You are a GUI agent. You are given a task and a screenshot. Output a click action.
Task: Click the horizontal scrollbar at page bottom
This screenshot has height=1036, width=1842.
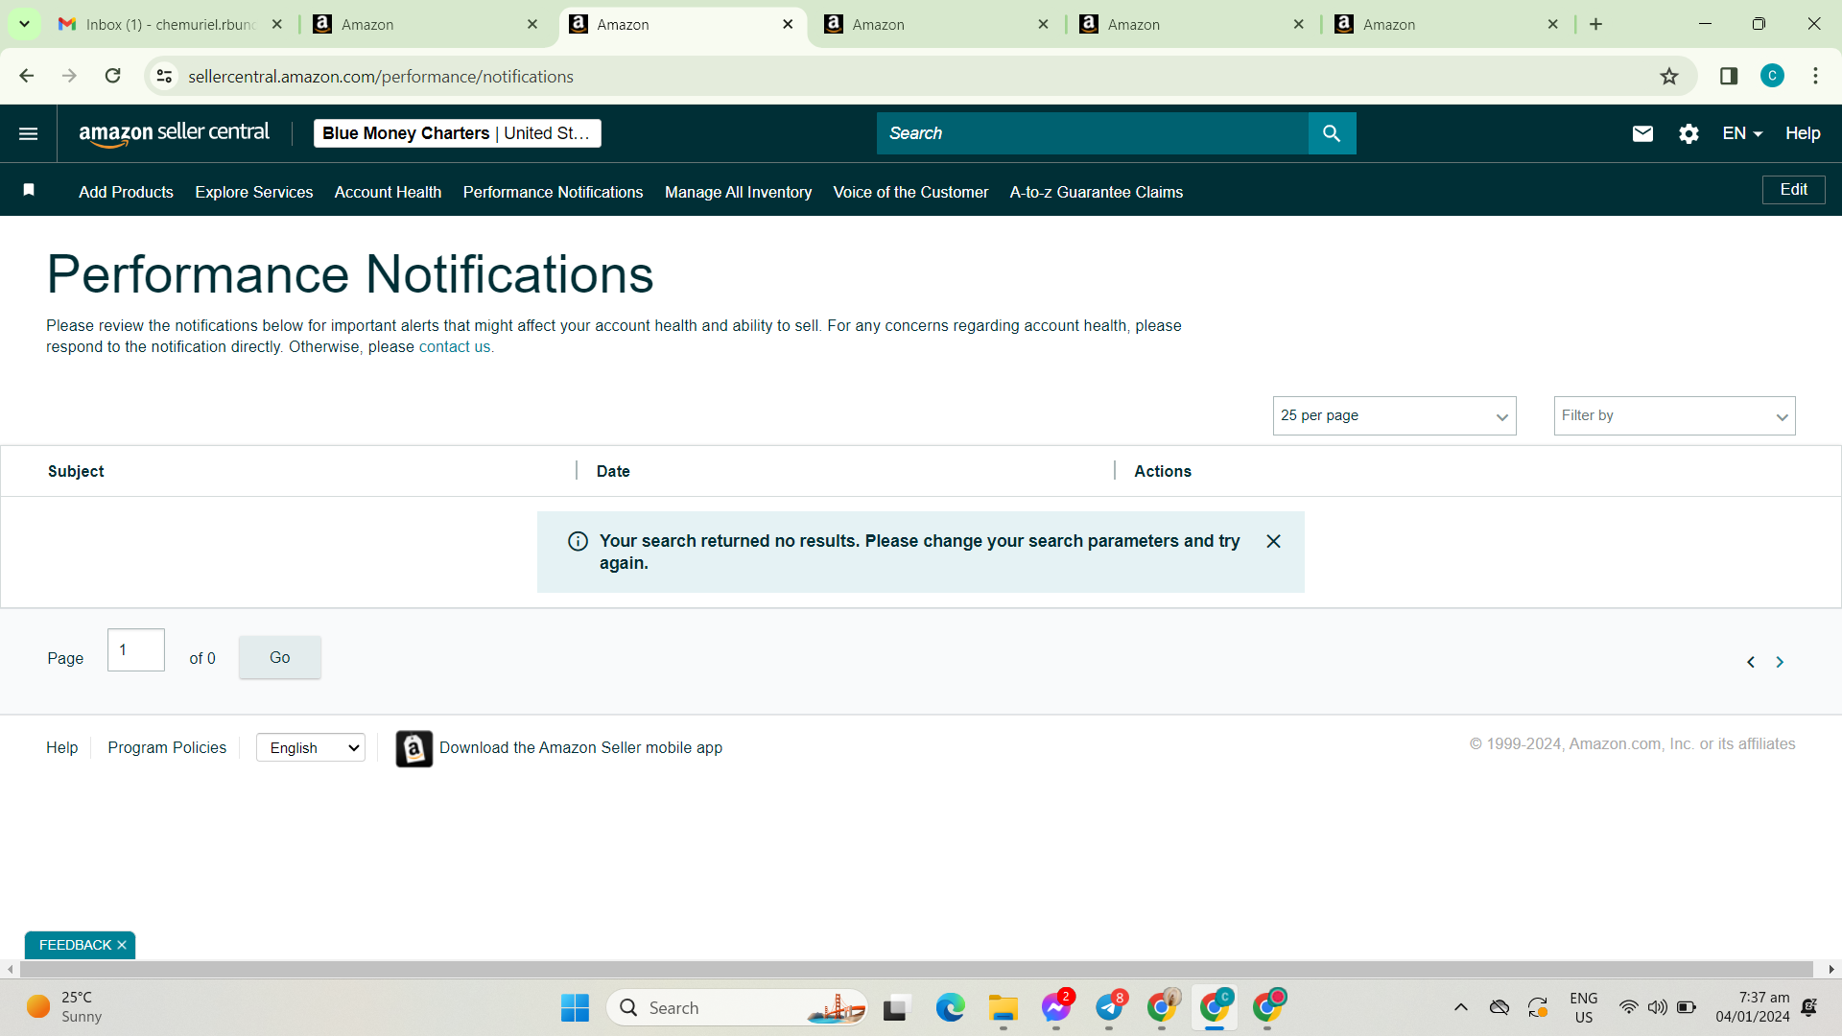pos(916,970)
